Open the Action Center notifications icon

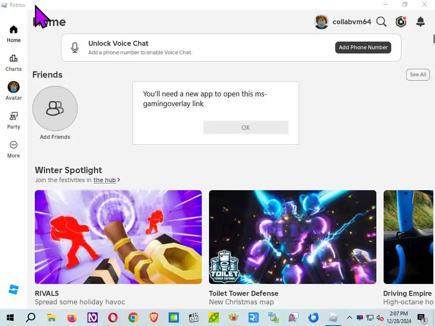(422, 318)
